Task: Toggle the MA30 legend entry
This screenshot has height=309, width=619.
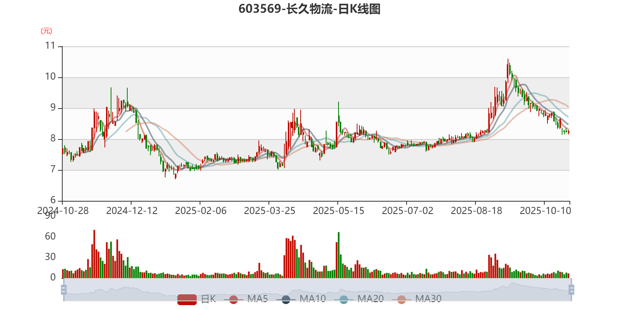Action: [417, 299]
